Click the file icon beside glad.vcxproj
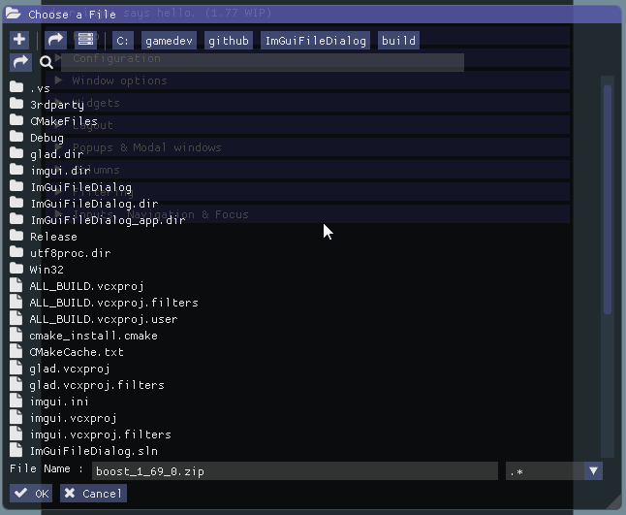This screenshot has width=626, height=515. 16,368
